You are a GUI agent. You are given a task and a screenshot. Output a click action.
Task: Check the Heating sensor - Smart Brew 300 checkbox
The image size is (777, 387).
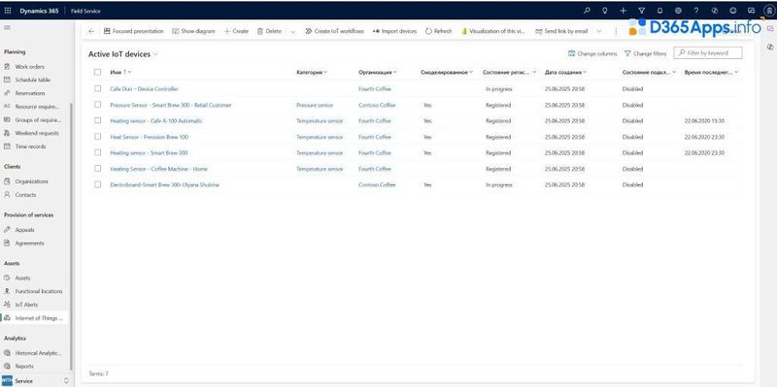98,152
